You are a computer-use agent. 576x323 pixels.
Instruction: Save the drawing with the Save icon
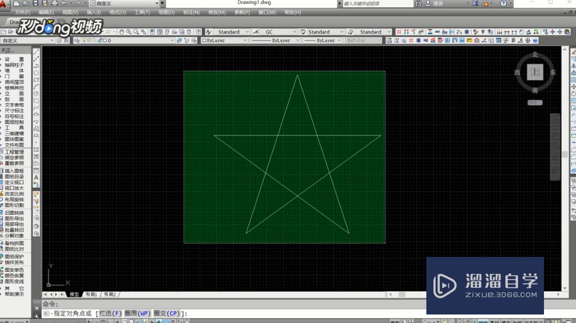36,4
